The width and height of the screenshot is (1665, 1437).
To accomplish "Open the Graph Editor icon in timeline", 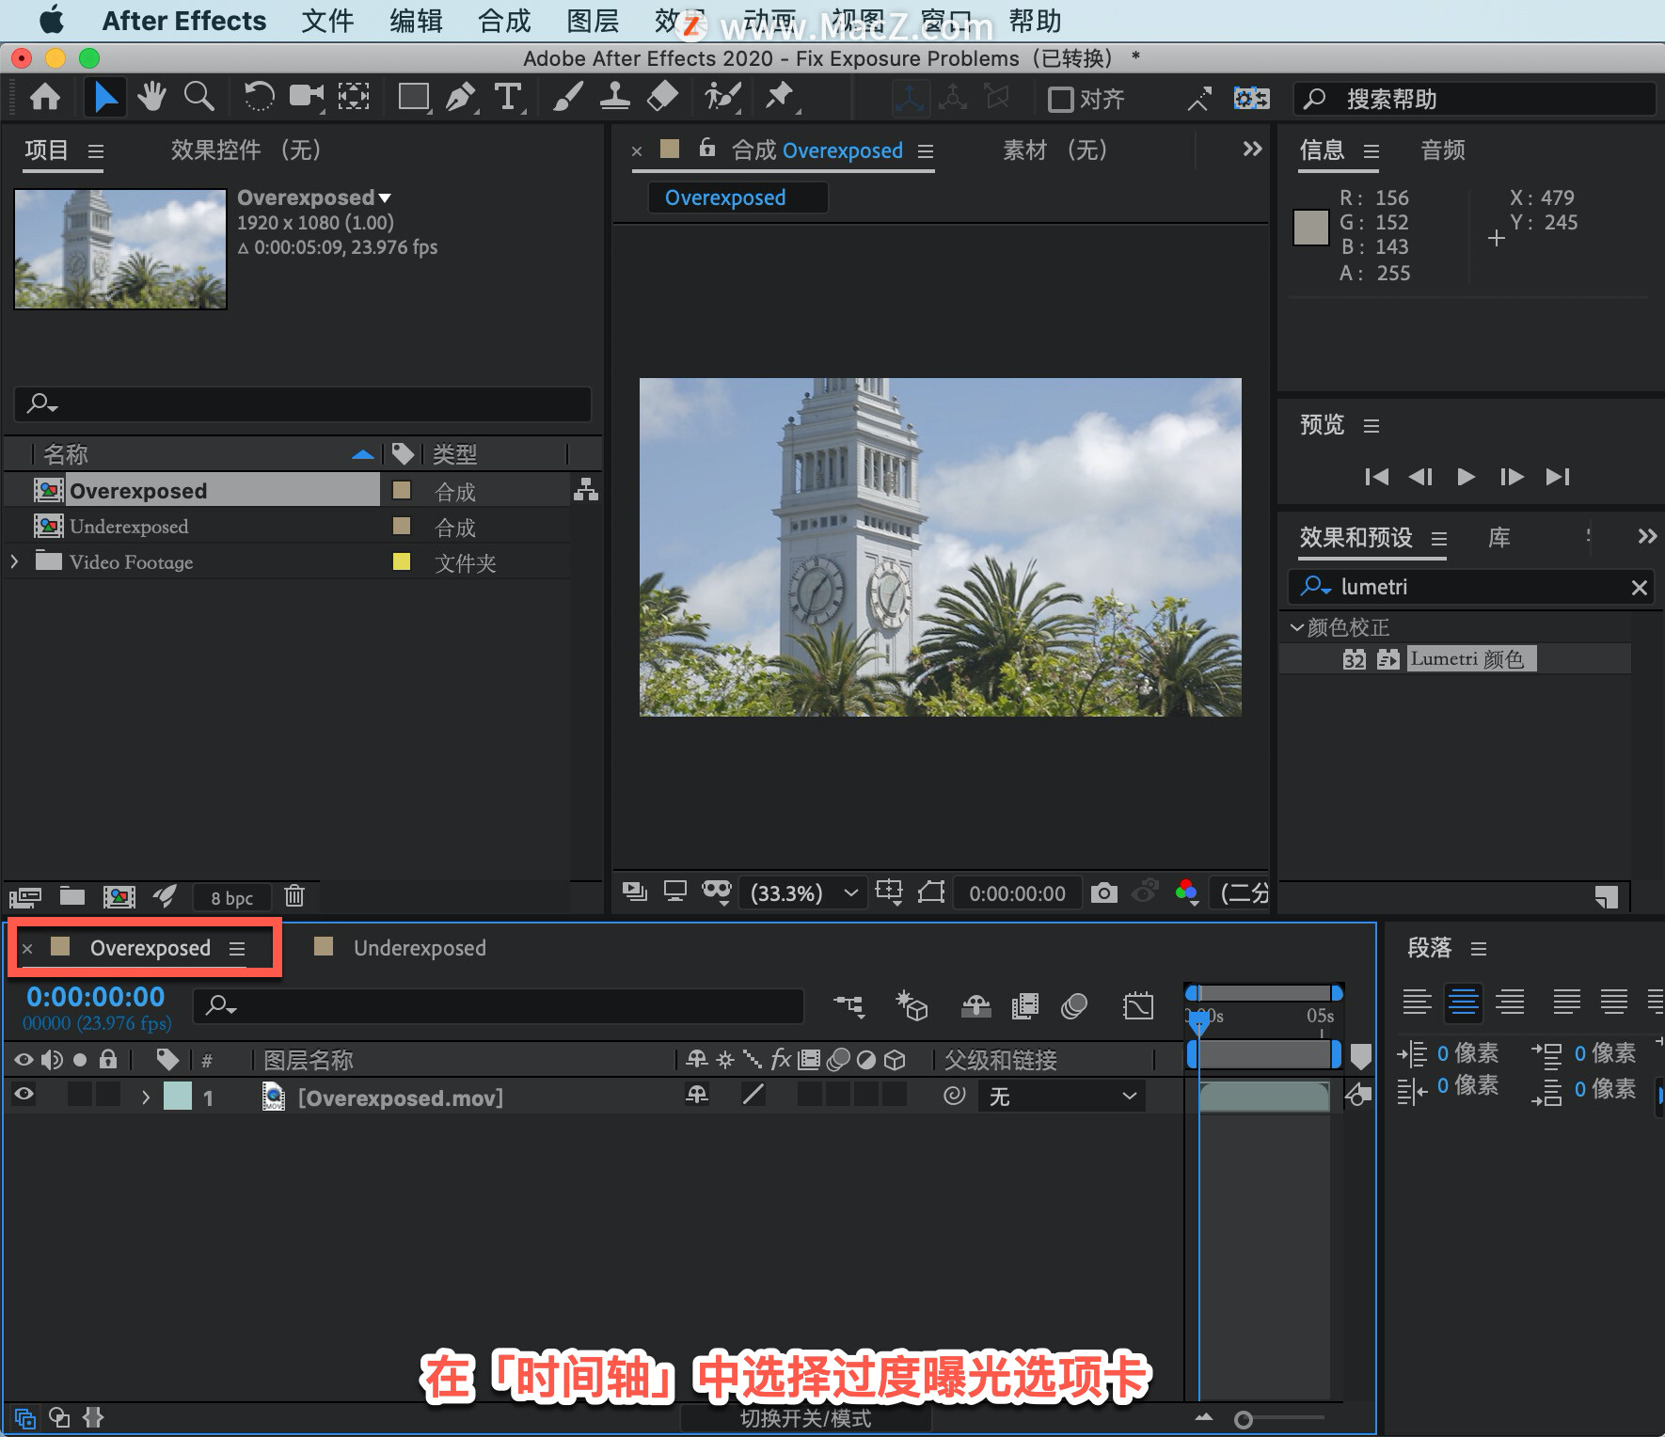I will coord(1137,1006).
